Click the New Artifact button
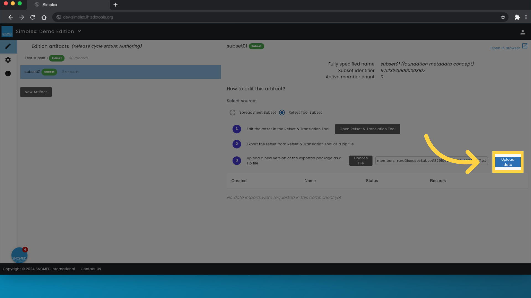Screen dimensions: 531x298 (x=36, y=92)
